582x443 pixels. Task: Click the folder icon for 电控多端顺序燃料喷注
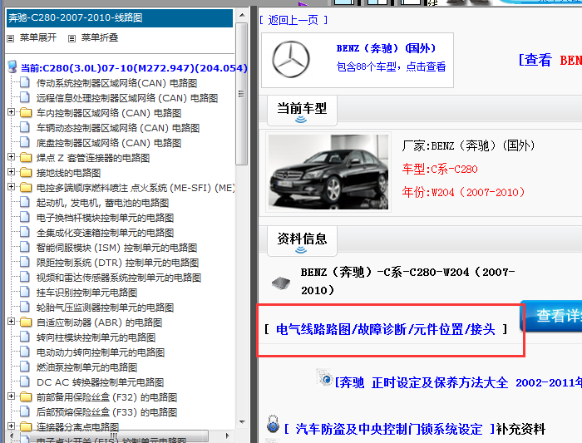click(x=26, y=187)
